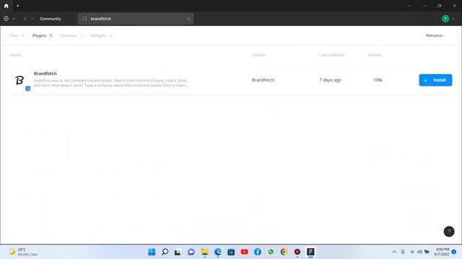This screenshot has width=462, height=259.
Task: Select the '119k' installs value
Action: pos(378,80)
